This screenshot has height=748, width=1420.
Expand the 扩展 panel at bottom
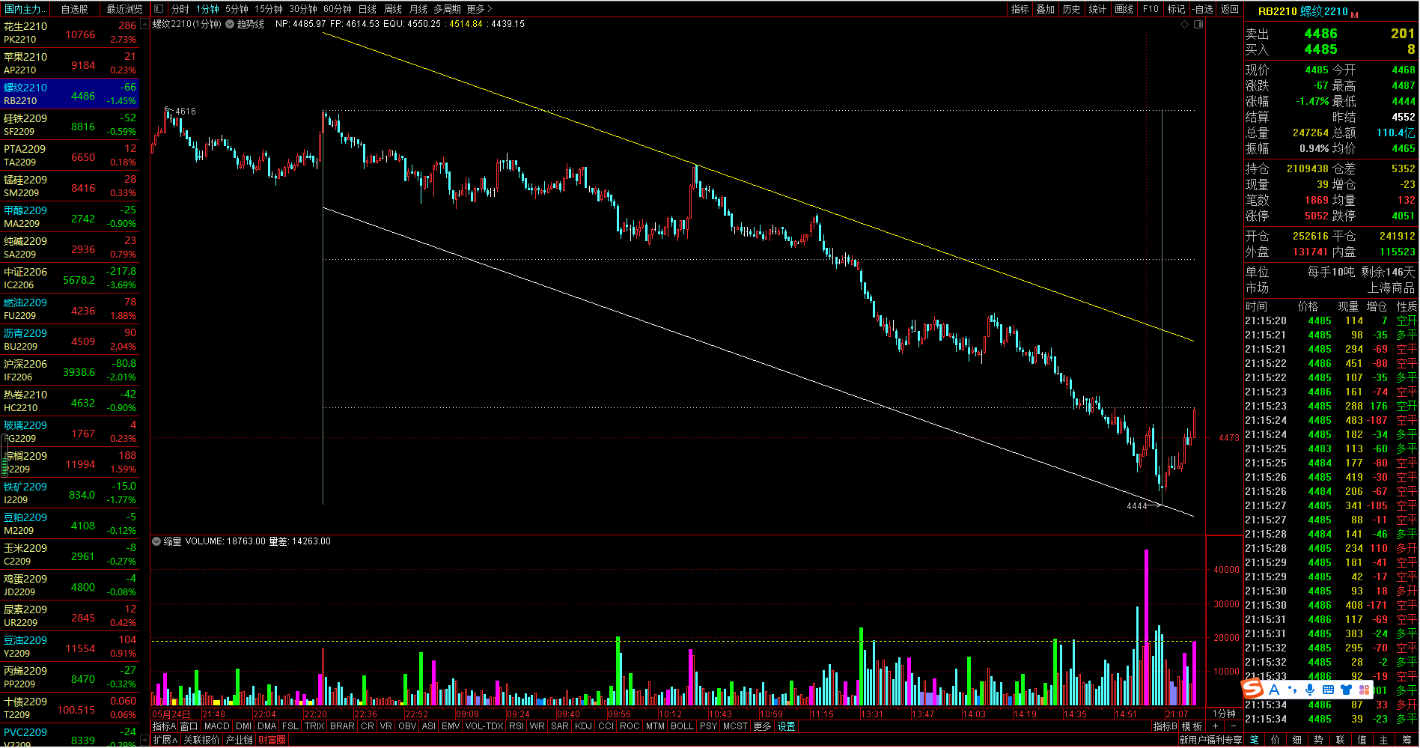point(165,740)
